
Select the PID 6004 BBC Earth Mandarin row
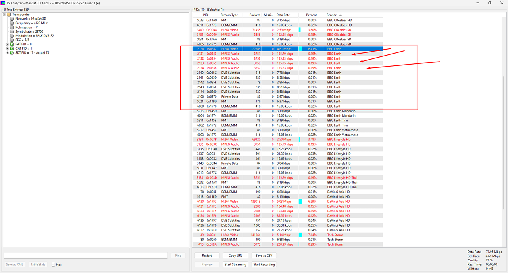click(288, 115)
